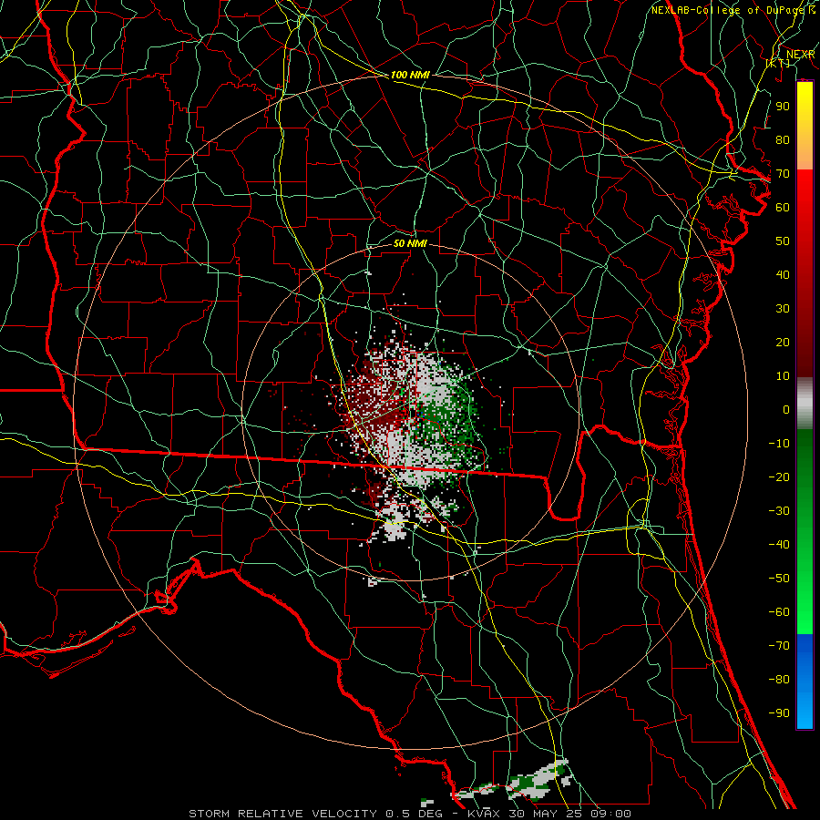Select "STORM RELATIVE VELOCITY" in the caption
820x820 pixels.
282,814
